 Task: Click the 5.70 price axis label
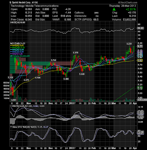pyautogui.click(x=140, y=64)
